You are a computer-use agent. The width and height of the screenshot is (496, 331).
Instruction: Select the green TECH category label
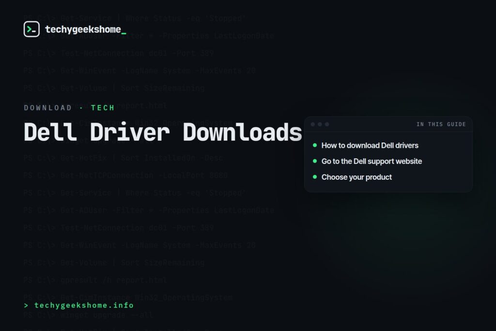pos(103,108)
